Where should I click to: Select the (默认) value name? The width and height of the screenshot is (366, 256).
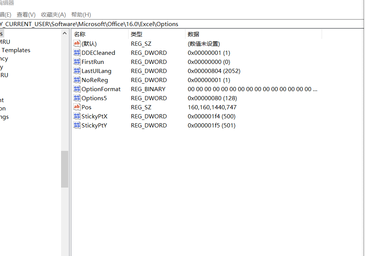pos(89,43)
